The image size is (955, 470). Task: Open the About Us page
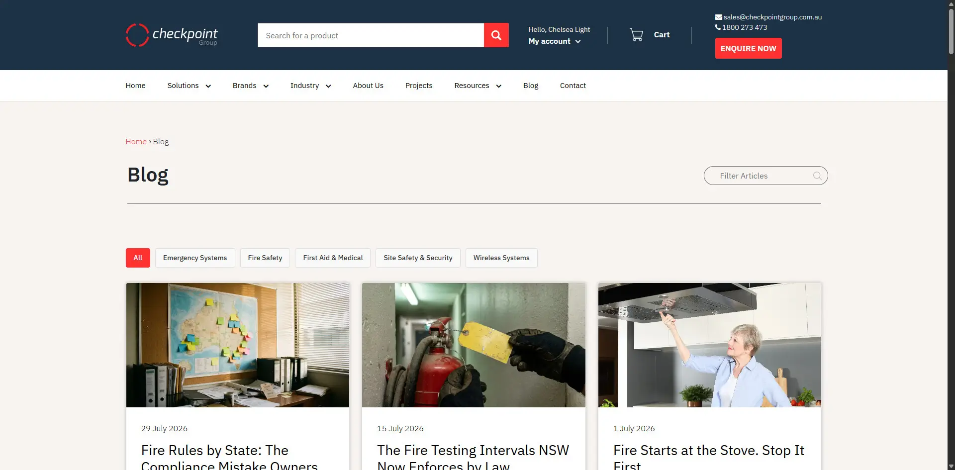tap(368, 86)
